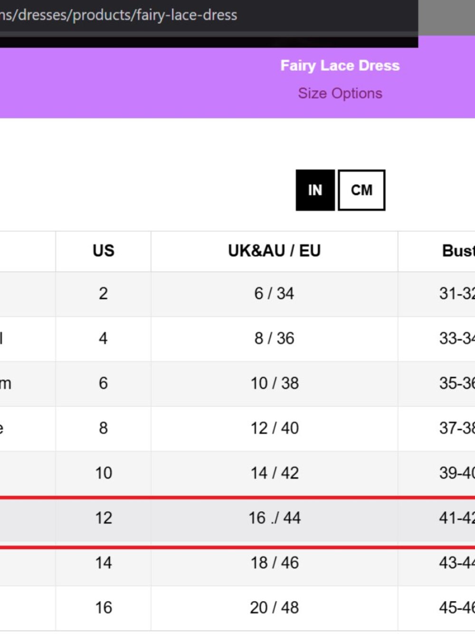Switch measurements to CM units

361,190
